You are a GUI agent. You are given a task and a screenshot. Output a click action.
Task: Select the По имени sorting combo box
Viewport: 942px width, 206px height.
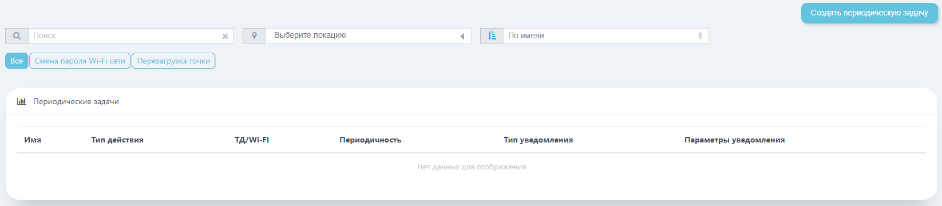(x=605, y=35)
